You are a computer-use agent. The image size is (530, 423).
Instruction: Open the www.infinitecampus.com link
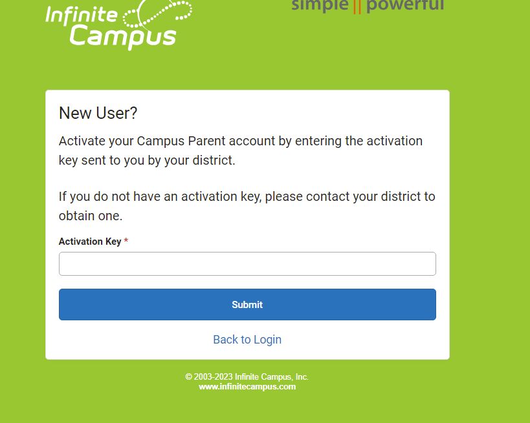pos(247,387)
